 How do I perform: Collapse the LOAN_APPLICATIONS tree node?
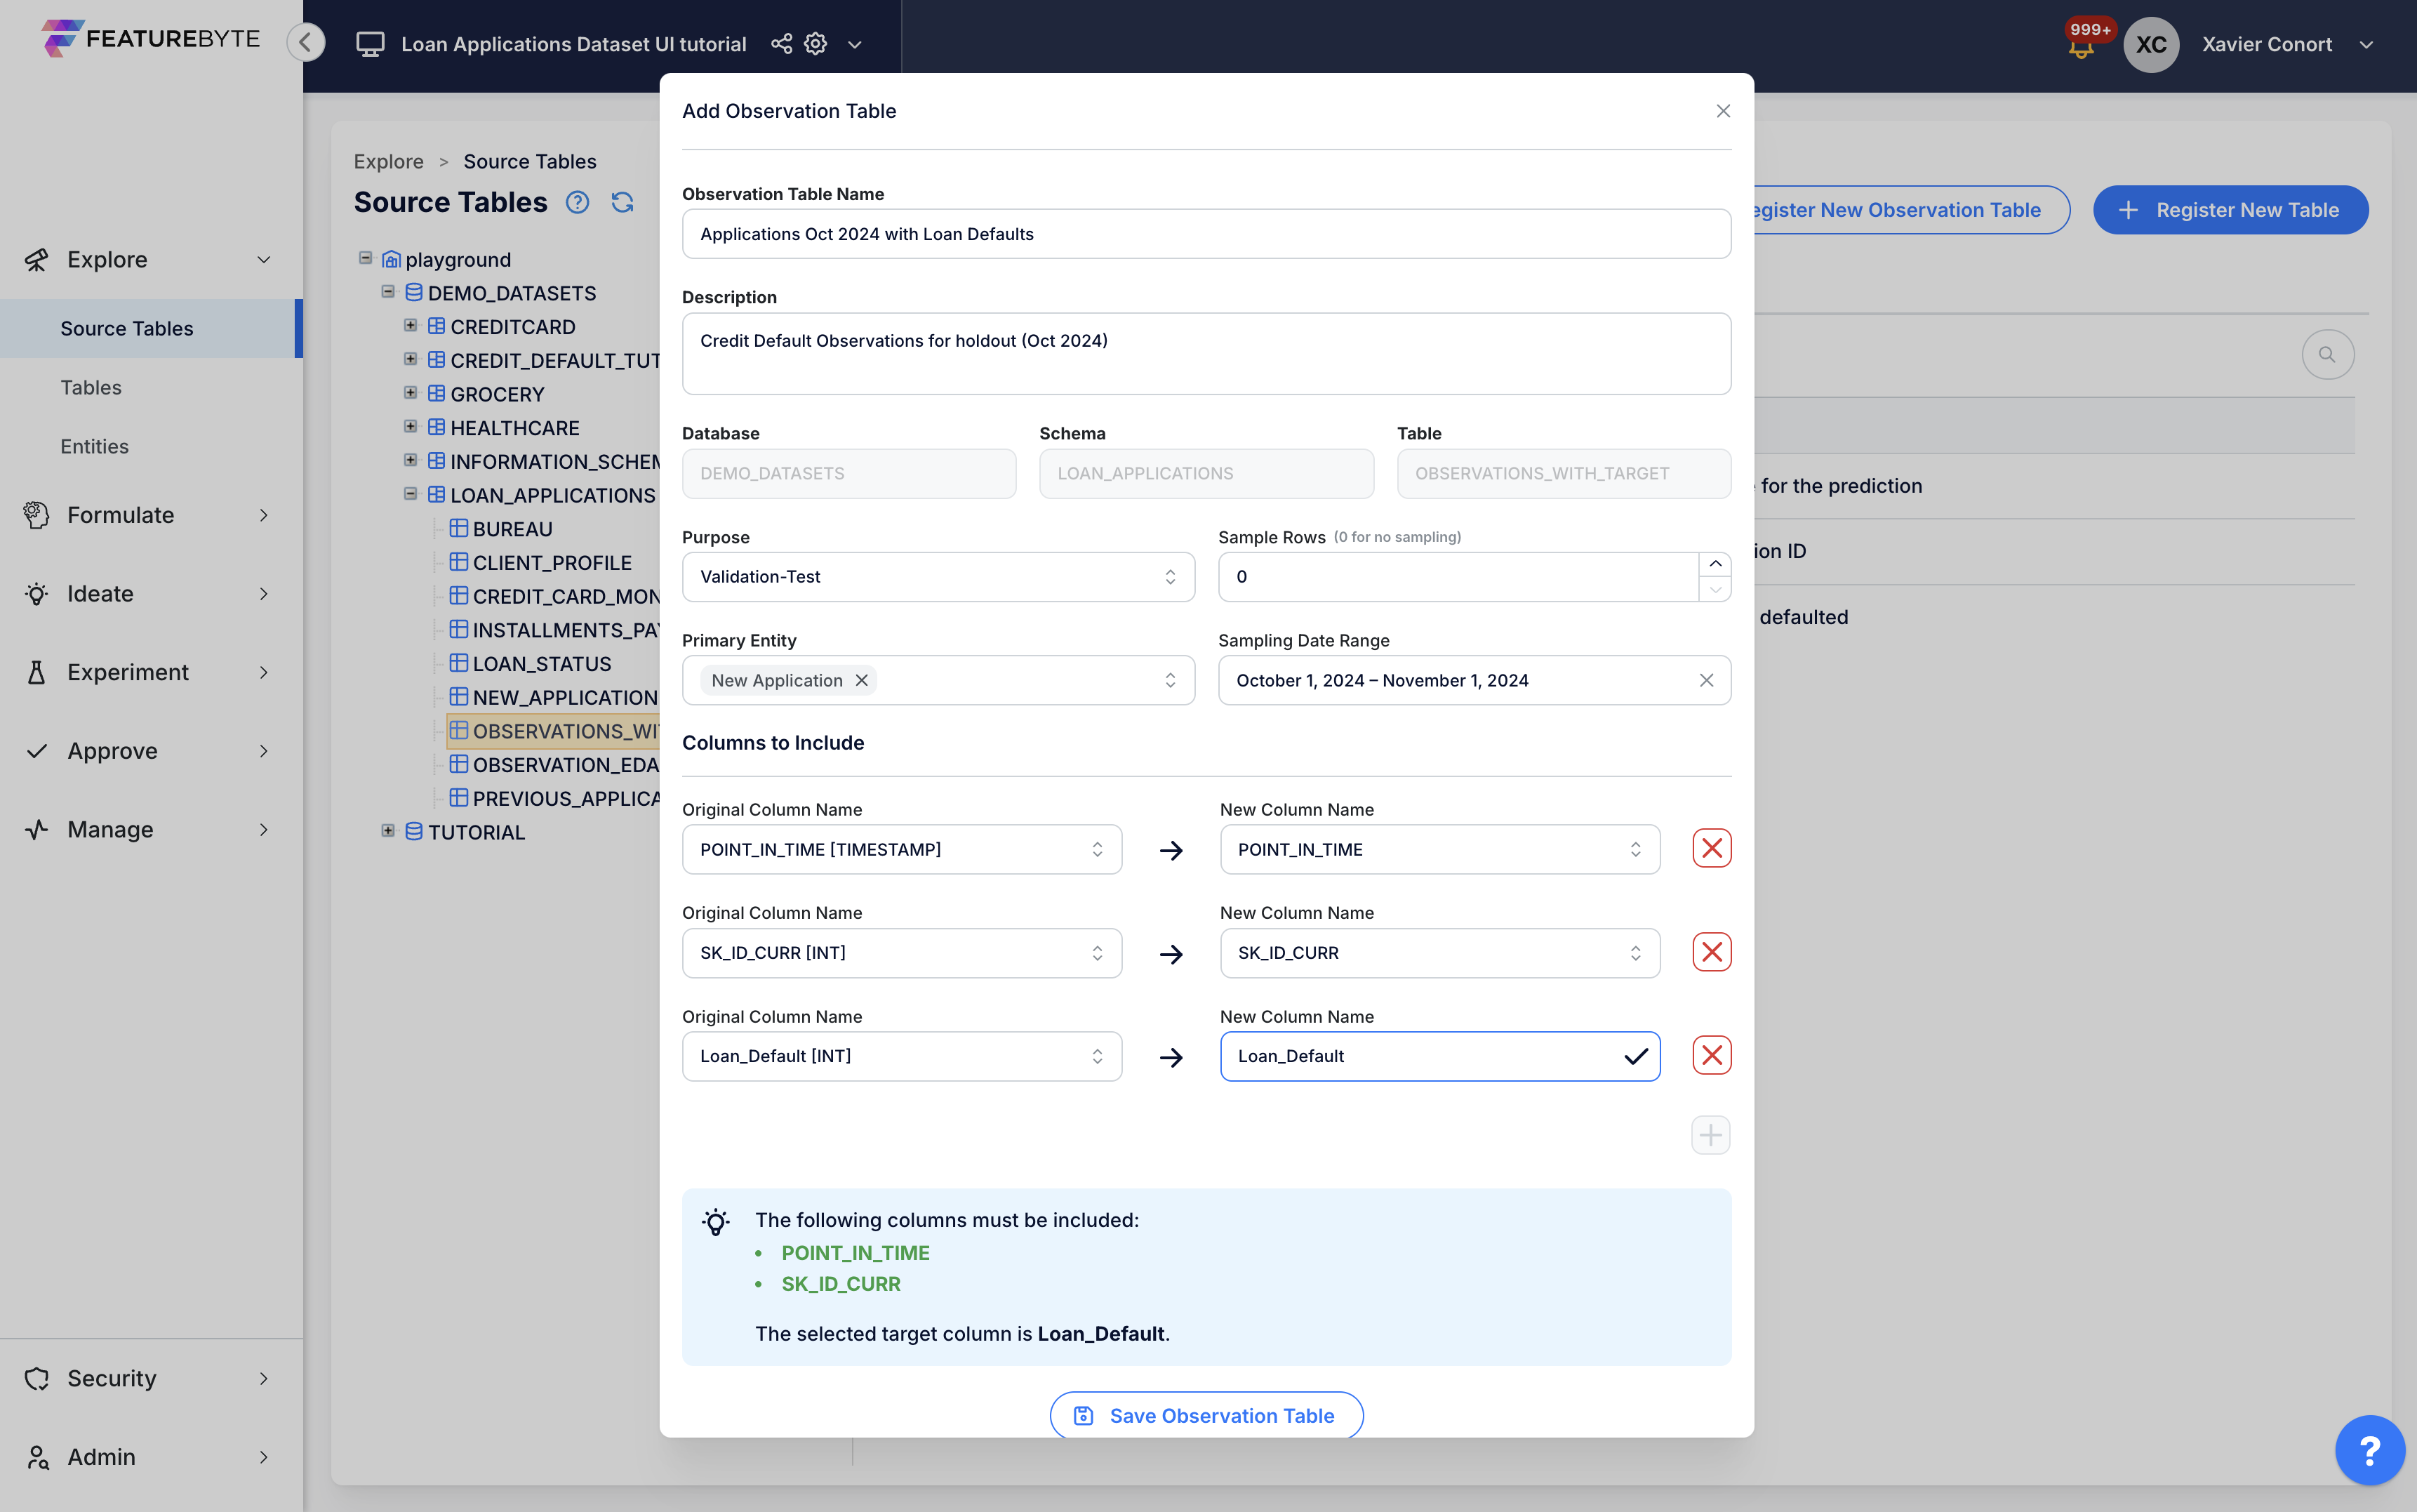coord(410,494)
